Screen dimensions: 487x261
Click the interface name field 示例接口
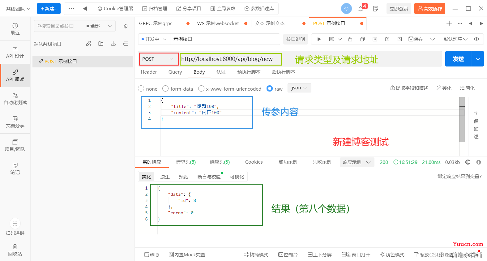(x=225, y=39)
